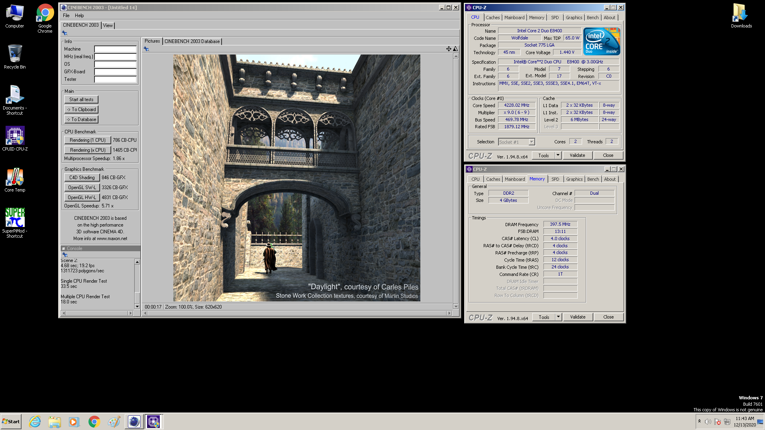The width and height of the screenshot is (765, 430).
Task: Run Rendering (1 CPU) benchmark
Action: [88, 140]
